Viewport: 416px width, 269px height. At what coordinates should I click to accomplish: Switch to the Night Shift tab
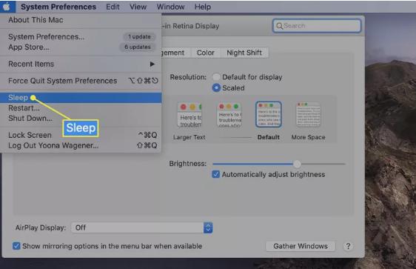[x=244, y=53]
